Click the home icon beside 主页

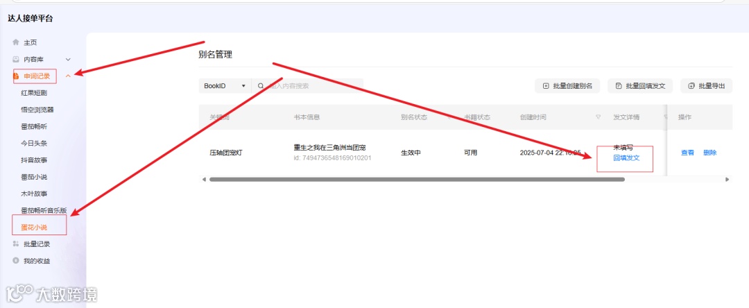[16, 42]
